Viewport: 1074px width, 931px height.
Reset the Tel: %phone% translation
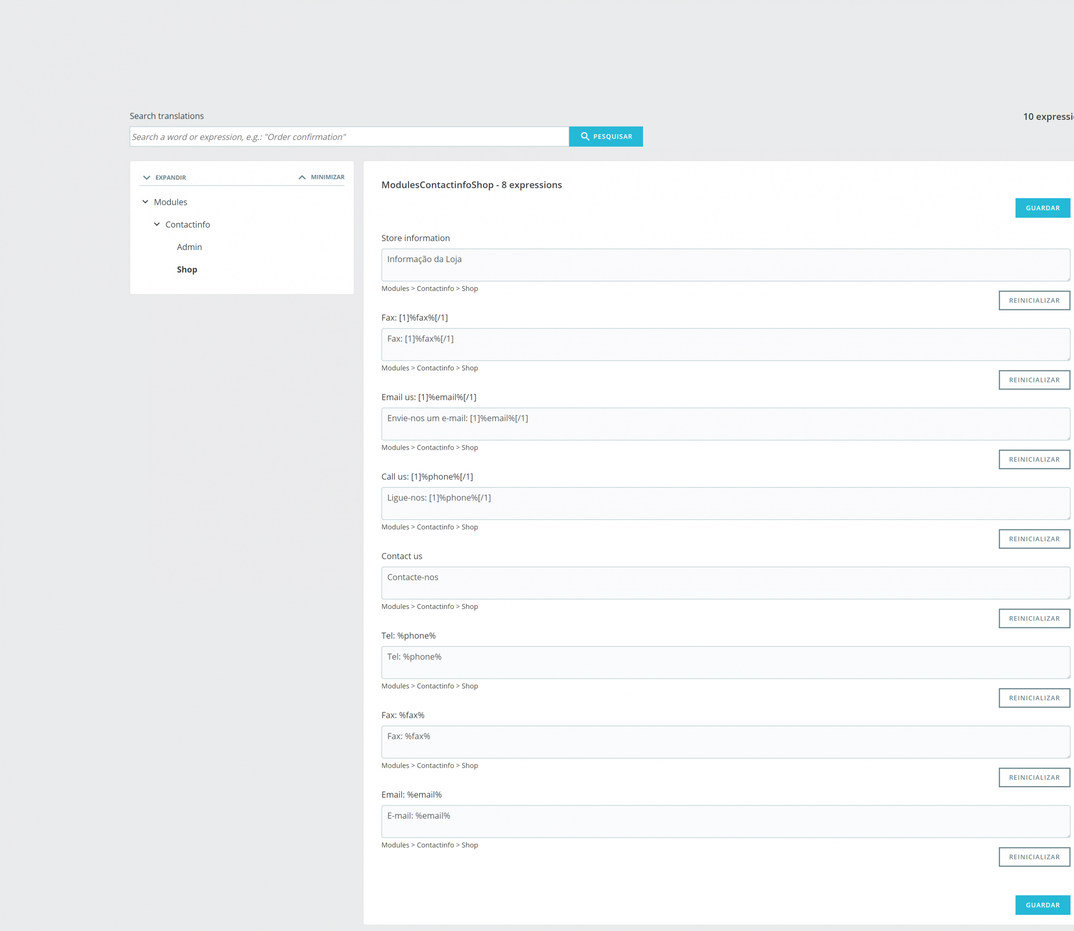click(1033, 698)
